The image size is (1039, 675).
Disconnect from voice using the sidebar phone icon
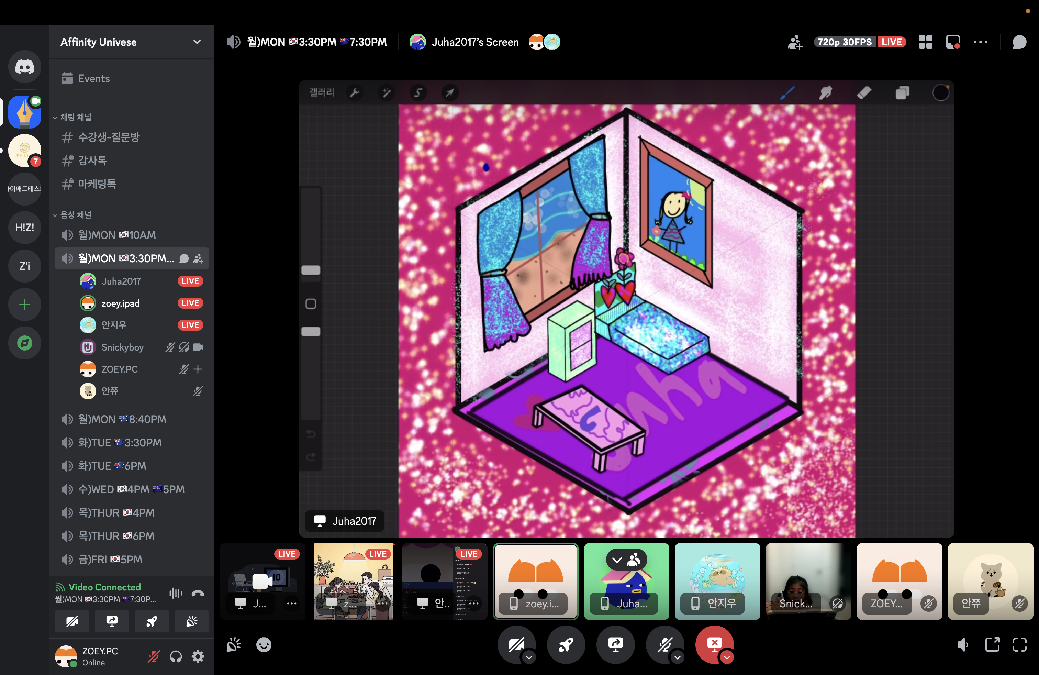tap(198, 593)
